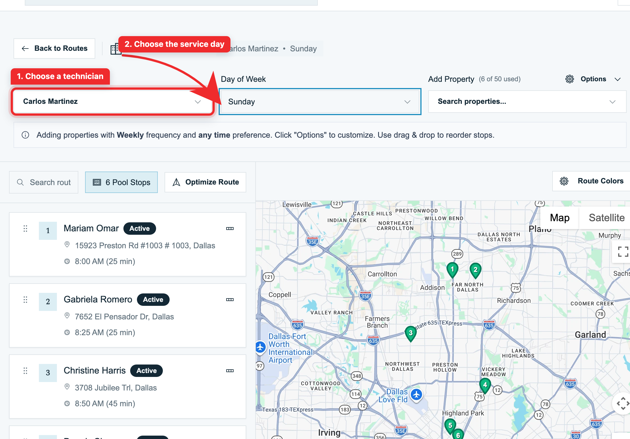
Task: Expand the Options menu
Action: [593, 79]
